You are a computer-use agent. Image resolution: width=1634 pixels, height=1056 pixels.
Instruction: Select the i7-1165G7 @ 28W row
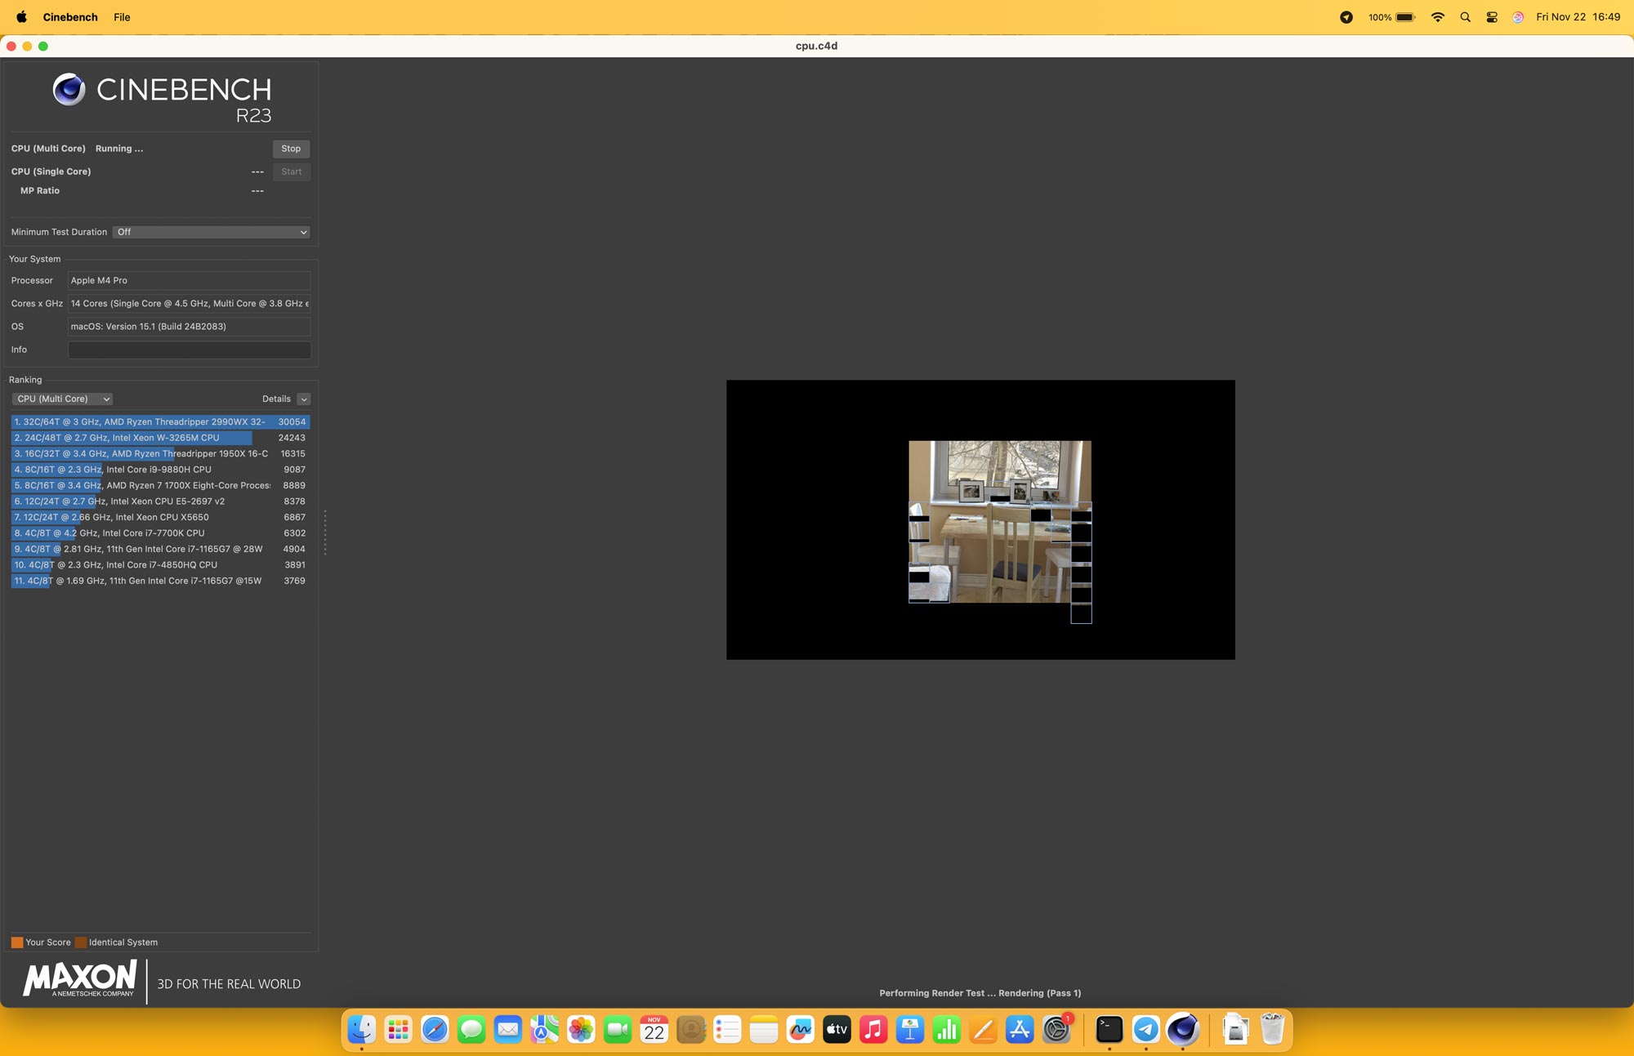point(160,549)
